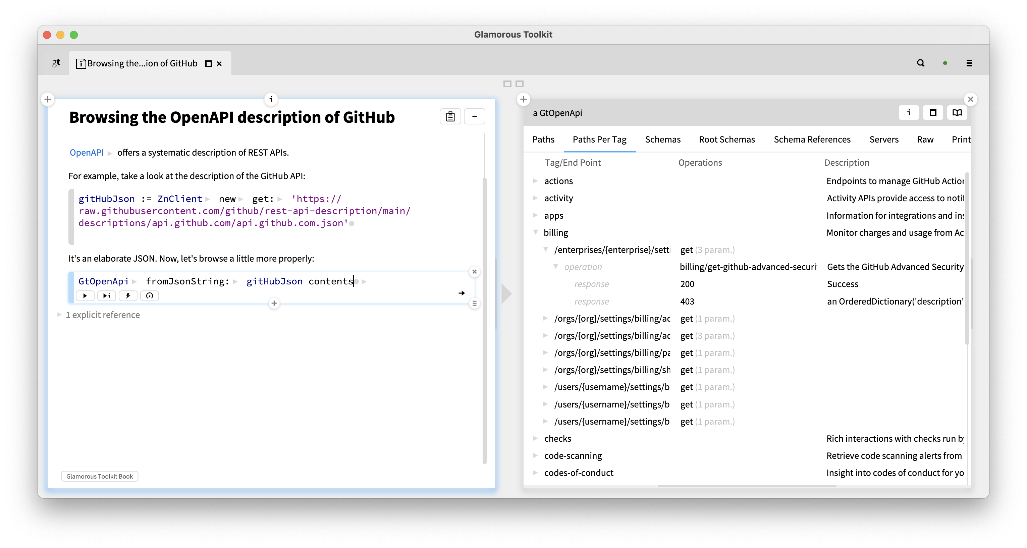Collapse the billing tag section
The image size is (1027, 548).
pyautogui.click(x=535, y=232)
